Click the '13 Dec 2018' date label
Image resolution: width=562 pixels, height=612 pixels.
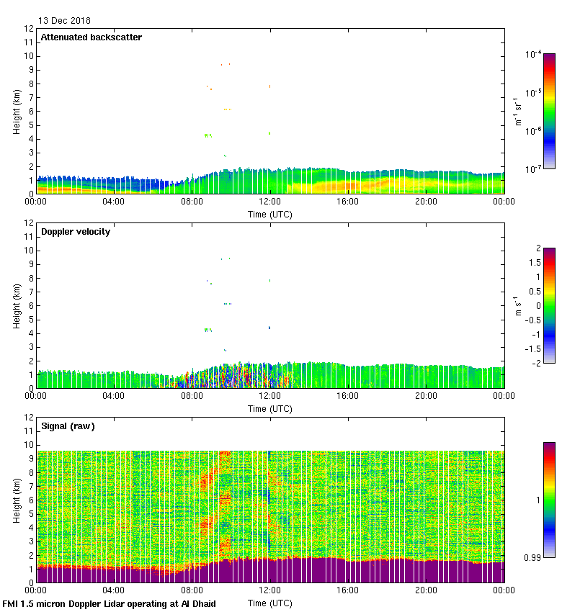(x=64, y=21)
